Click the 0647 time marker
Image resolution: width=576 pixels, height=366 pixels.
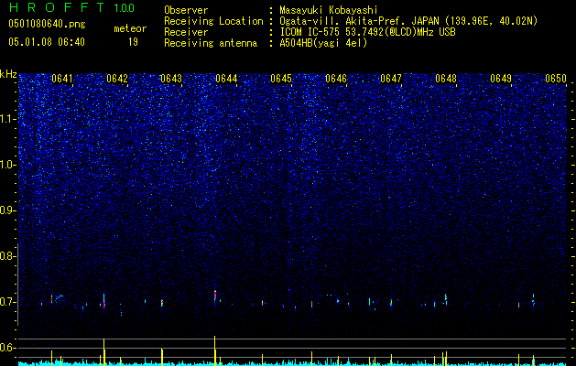[x=391, y=79]
